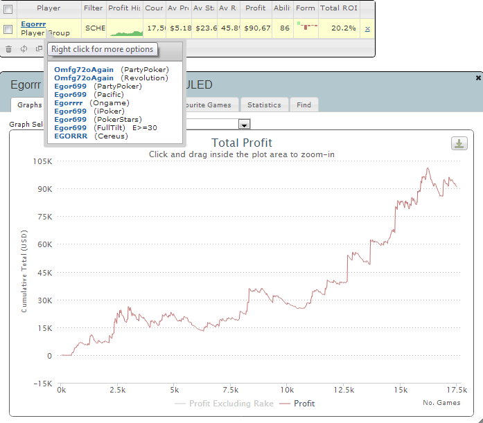Open Omfg72oAgain PartyPoker player link

(84, 70)
